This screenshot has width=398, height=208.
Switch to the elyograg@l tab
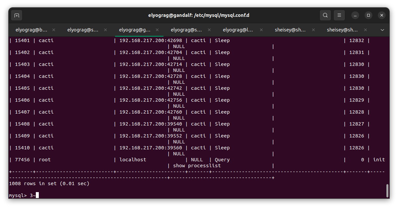(x=238, y=29)
